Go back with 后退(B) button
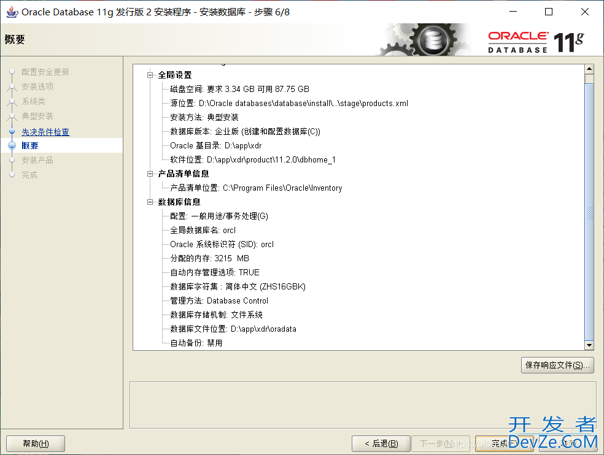The image size is (604, 455). pyautogui.click(x=381, y=443)
